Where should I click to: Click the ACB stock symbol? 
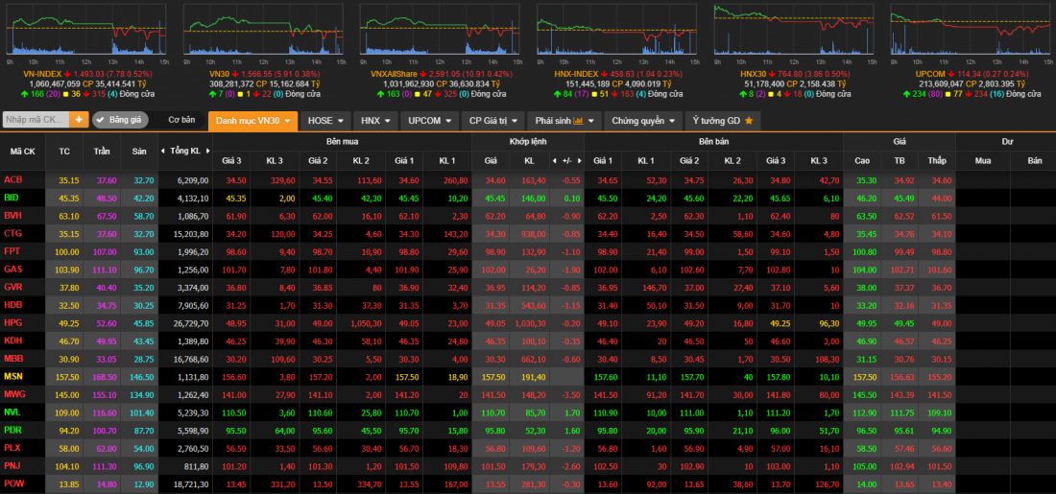13,179
